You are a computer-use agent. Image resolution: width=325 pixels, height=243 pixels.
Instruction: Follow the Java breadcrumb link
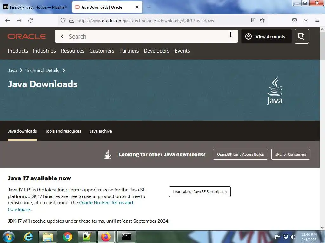point(12,70)
